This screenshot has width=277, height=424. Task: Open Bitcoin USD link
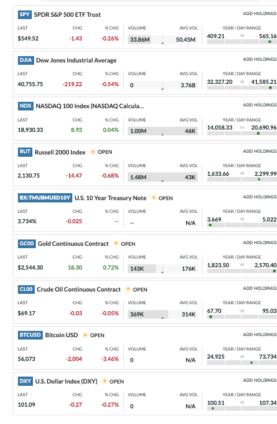[61, 335]
